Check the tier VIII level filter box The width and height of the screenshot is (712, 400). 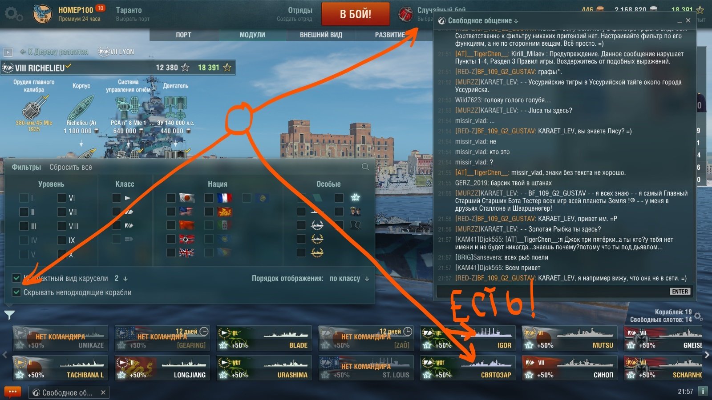[62, 226]
